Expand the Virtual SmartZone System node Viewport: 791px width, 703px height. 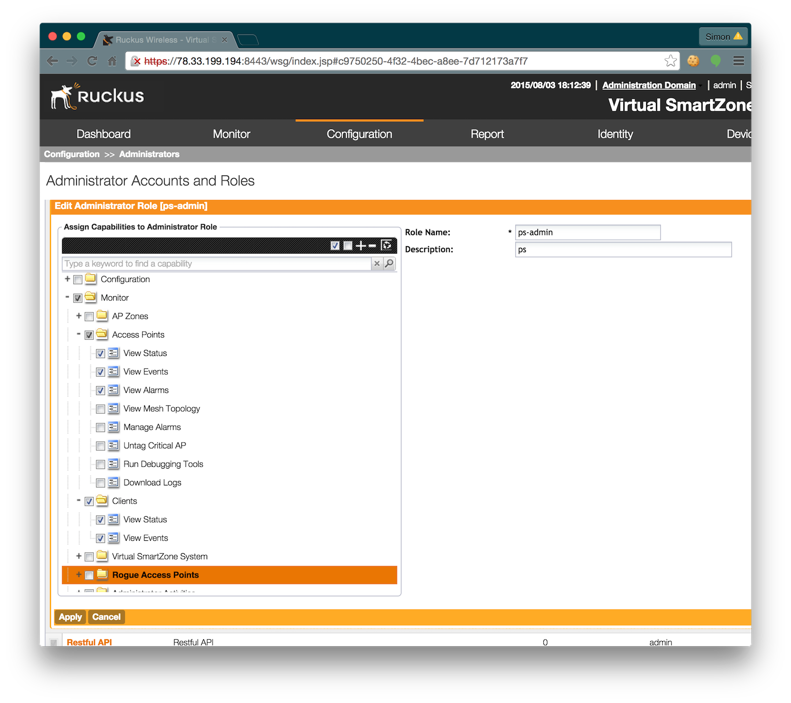click(79, 556)
